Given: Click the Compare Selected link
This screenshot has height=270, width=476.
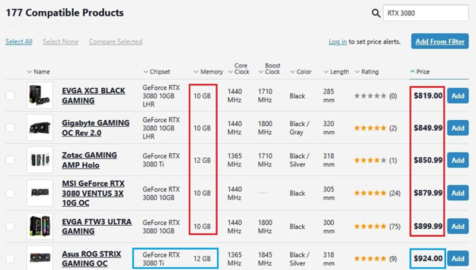Looking at the screenshot, I should (x=115, y=42).
